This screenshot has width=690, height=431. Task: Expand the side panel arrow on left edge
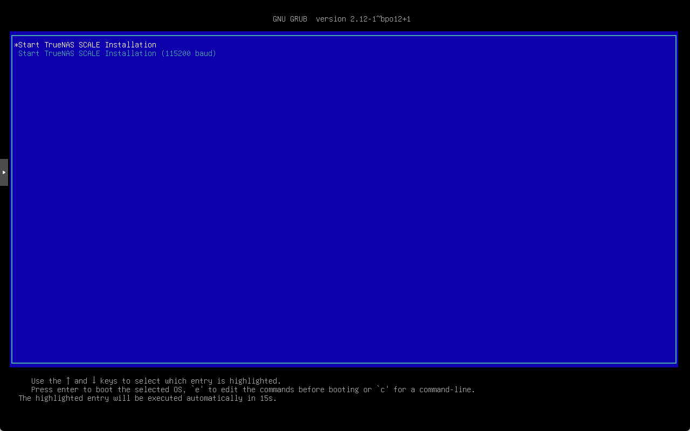tap(4, 172)
